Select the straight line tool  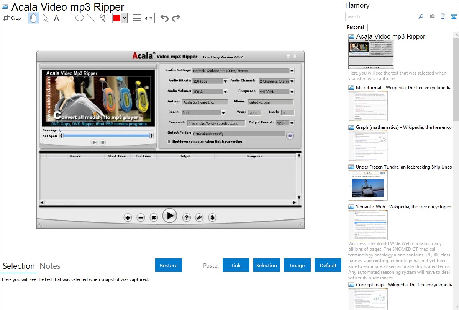[x=91, y=18]
